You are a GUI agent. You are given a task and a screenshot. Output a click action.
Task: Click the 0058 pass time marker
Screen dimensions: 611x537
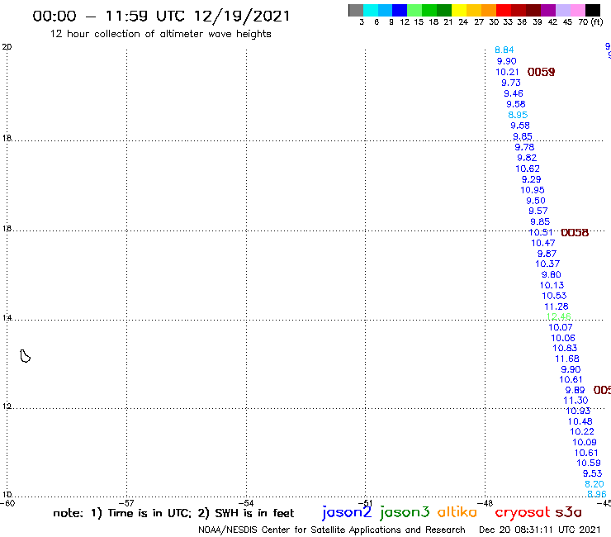click(575, 233)
